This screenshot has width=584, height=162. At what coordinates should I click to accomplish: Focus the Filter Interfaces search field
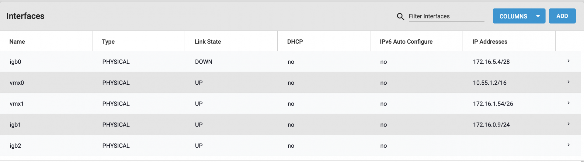[446, 16]
